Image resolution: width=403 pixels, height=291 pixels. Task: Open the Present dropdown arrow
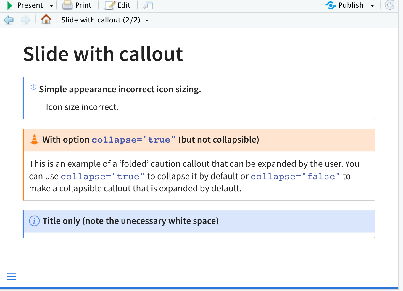(x=51, y=6)
